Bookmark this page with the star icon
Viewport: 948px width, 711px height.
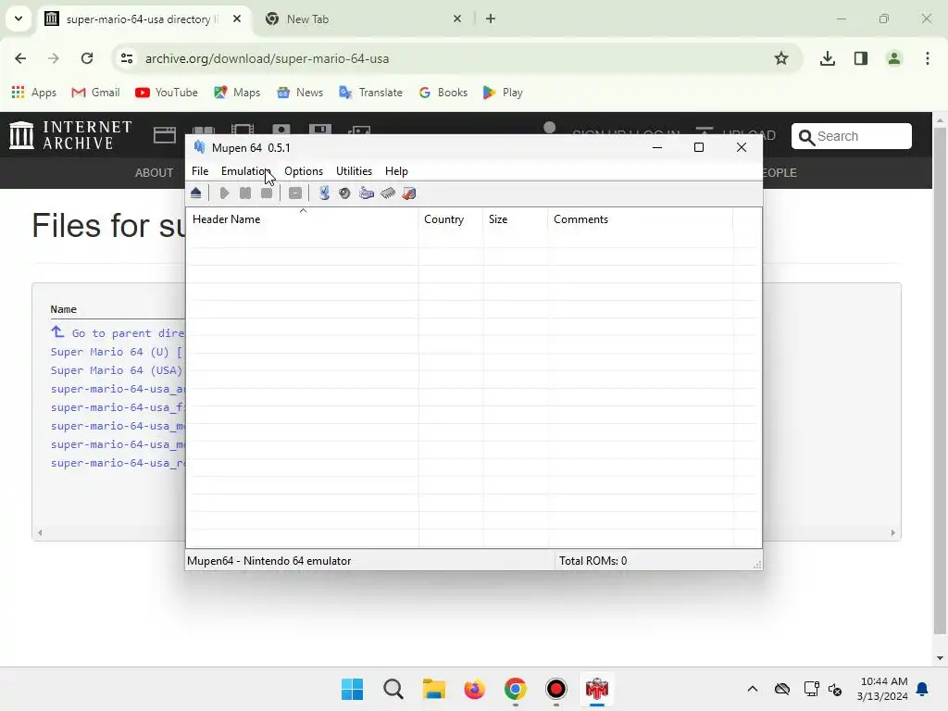tap(781, 58)
